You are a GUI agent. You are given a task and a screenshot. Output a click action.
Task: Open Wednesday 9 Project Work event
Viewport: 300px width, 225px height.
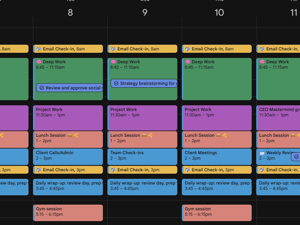click(142, 118)
